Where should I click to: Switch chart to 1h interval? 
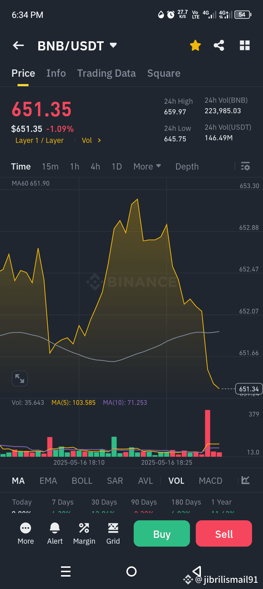pos(75,167)
